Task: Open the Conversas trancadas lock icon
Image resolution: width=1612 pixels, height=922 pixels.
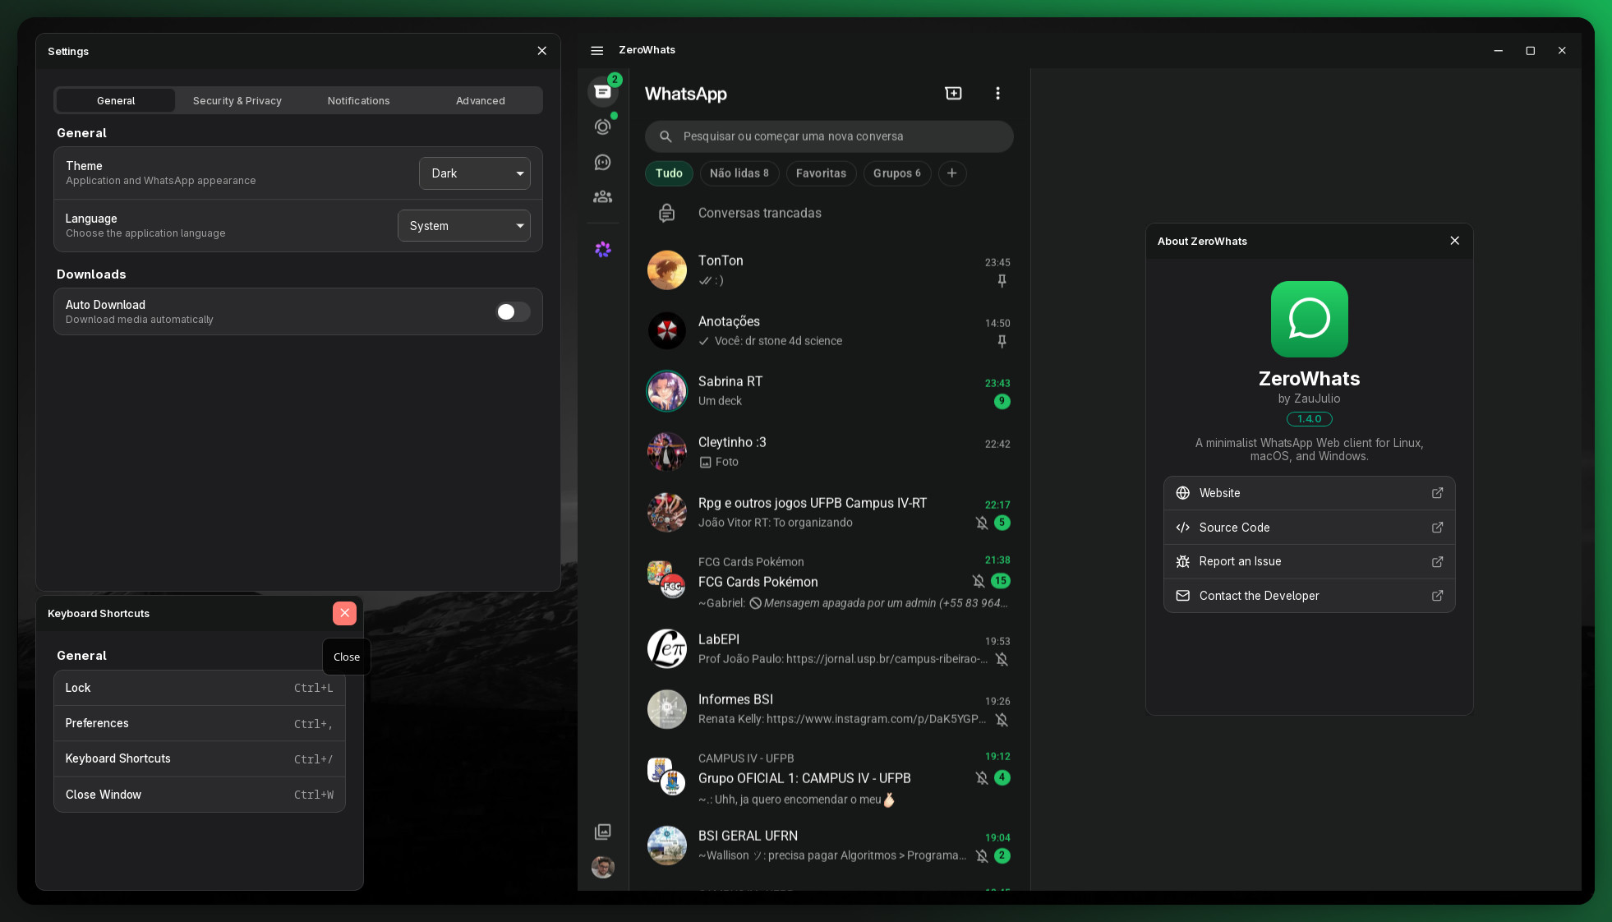Action: (667, 213)
